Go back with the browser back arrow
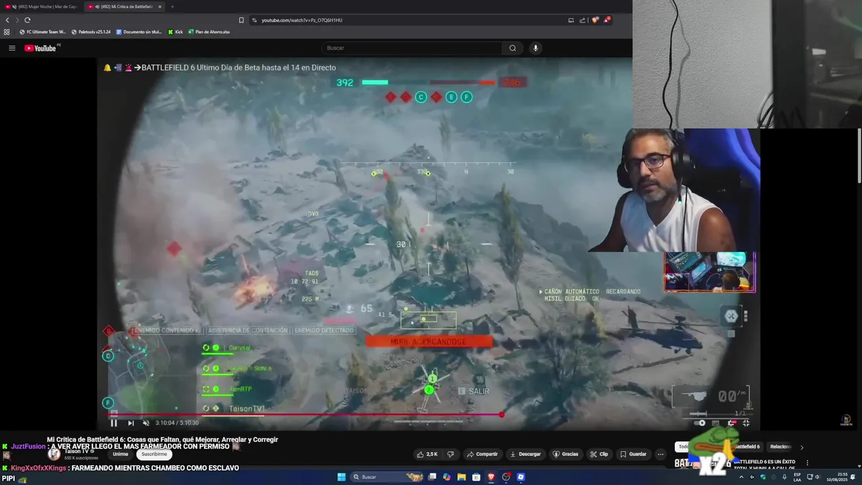This screenshot has height=485, width=862. coord(7,20)
